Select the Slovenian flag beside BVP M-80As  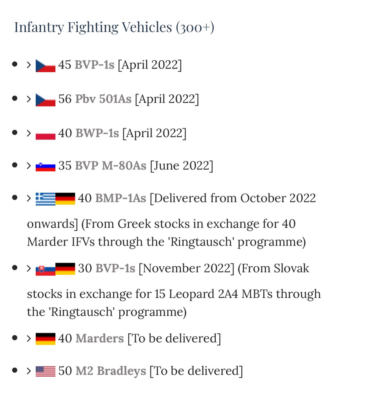pos(46,166)
